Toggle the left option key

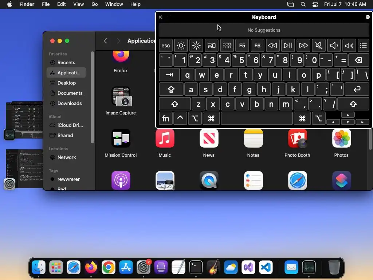pos(195,118)
